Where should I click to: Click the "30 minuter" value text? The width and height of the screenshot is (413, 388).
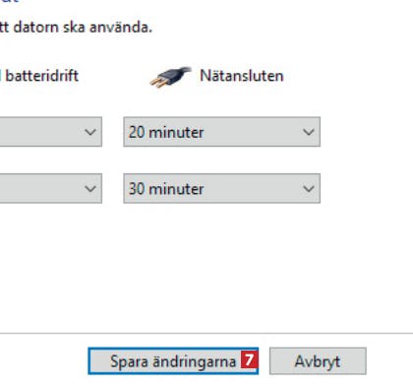[166, 189]
